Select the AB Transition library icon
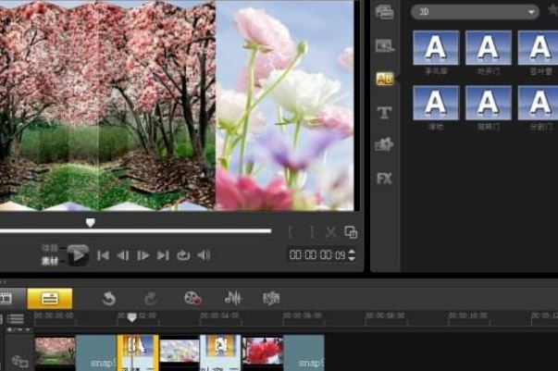Image resolution: width=558 pixels, height=371 pixels. [385, 79]
